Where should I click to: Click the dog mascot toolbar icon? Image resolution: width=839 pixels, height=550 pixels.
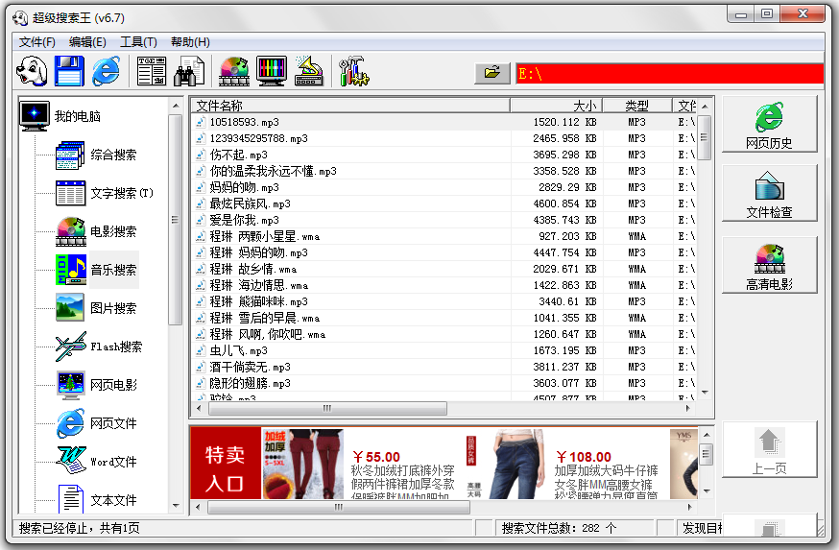[x=32, y=71]
